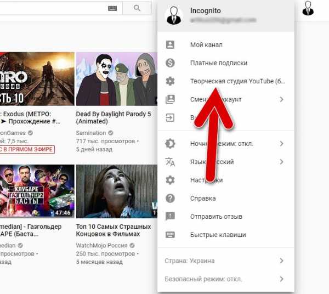Click the feedback icon next to Отправить отзыв
329x294 pixels.
170,216
